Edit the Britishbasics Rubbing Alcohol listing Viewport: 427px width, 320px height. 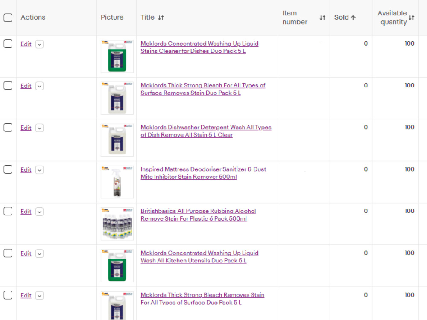26,212
